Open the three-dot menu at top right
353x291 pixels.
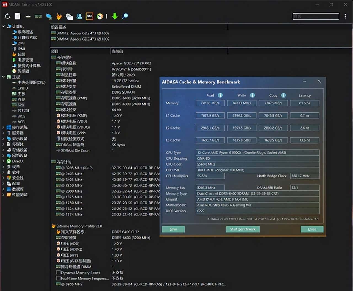[x=345, y=16]
